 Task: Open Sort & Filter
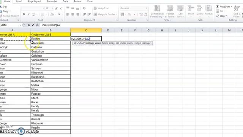[x=237, y=11]
